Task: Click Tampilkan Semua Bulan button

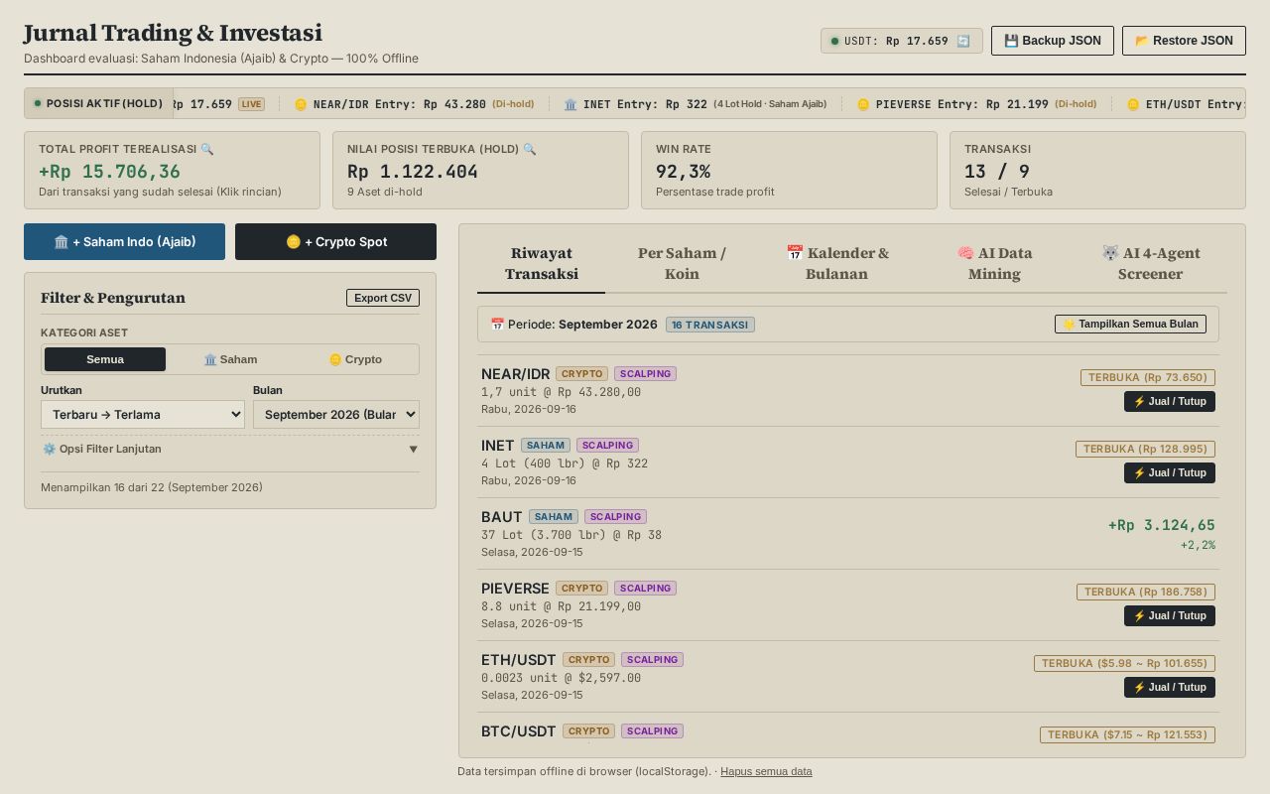Action: coord(1130,324)
